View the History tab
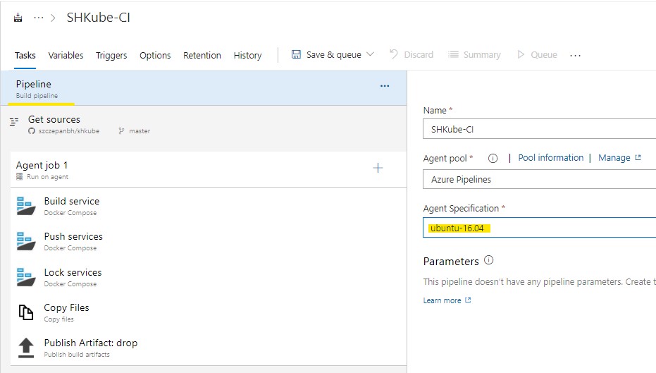 click(248, 55)
